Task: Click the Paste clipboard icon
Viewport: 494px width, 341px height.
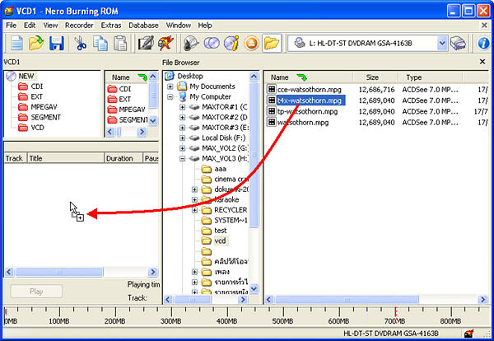Action: (120, 43)
